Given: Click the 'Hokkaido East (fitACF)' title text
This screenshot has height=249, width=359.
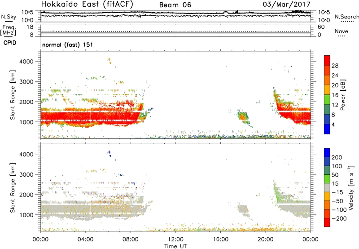Looking at the screenshot, I should point(87,4).
